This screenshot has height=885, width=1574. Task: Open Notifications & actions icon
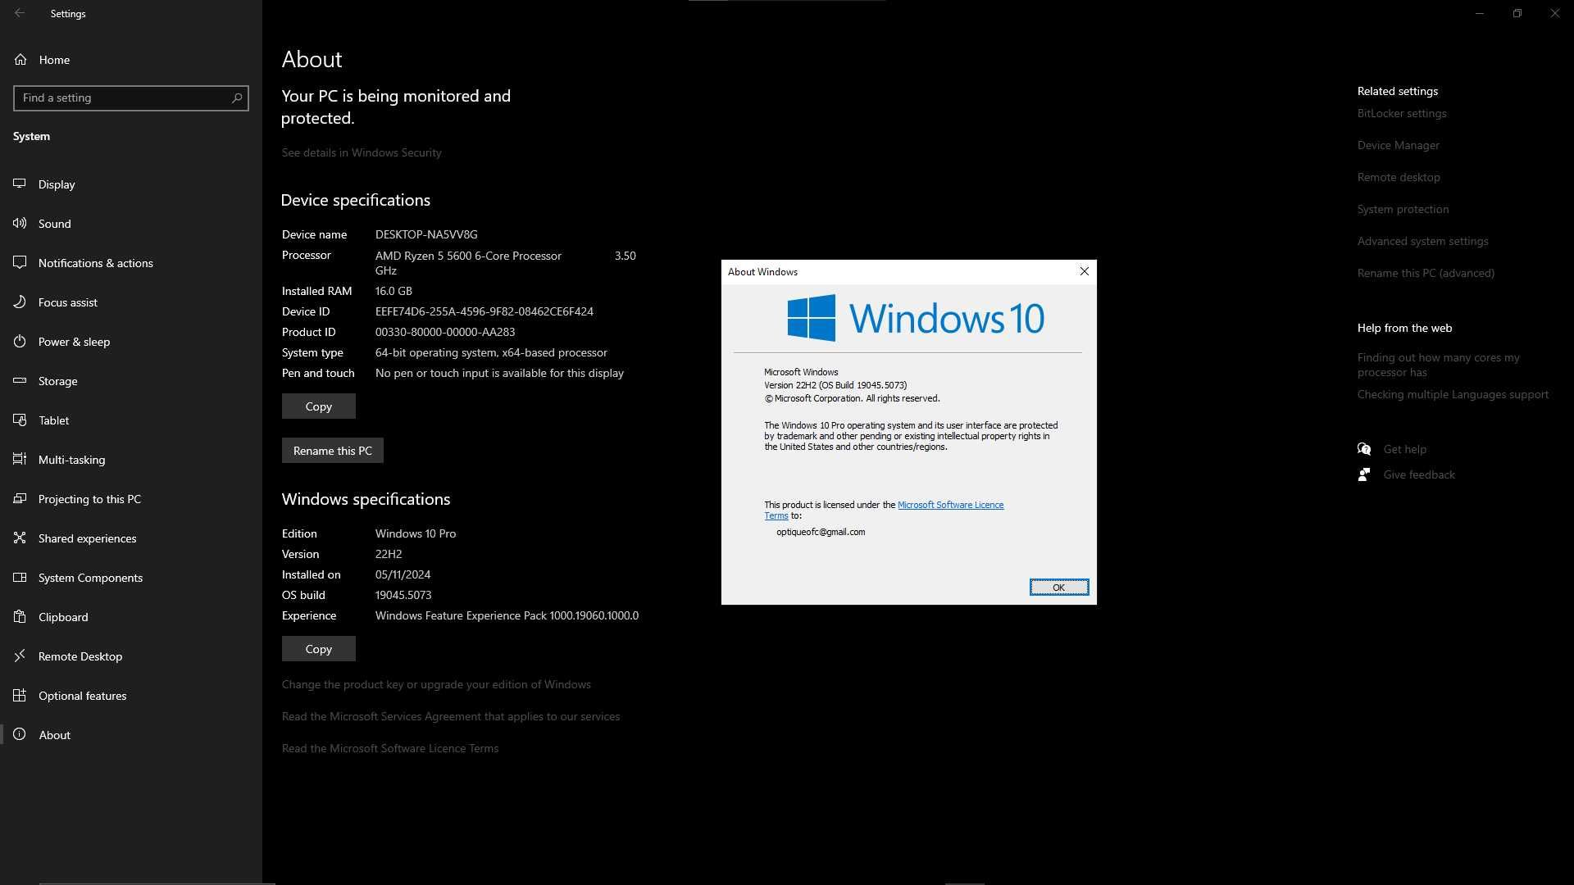point(20,262)
